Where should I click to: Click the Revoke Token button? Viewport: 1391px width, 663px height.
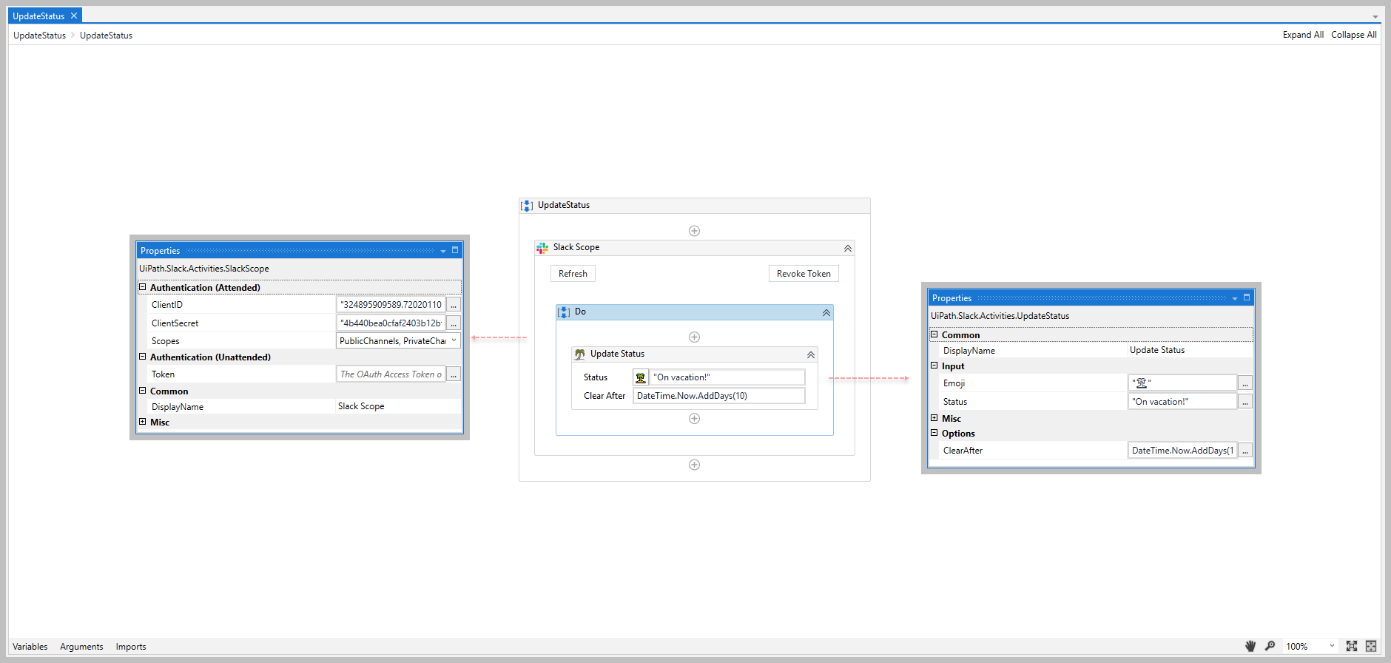pyautogui.click(x=804, y=274)
